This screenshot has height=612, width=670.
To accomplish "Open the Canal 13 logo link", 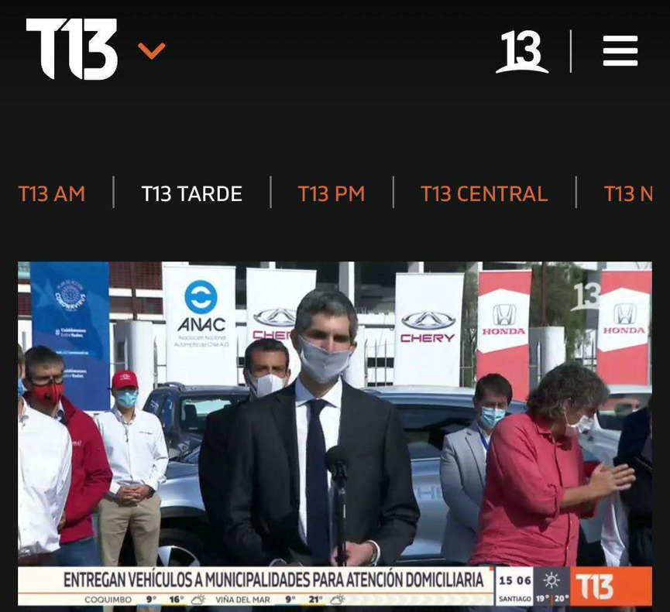I will [521, 52].
